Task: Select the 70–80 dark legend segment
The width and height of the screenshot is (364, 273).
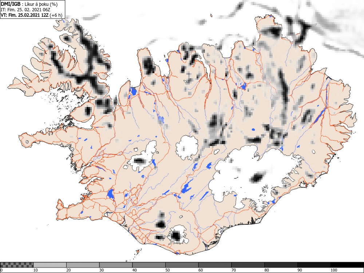Action: tap(248, 265)
